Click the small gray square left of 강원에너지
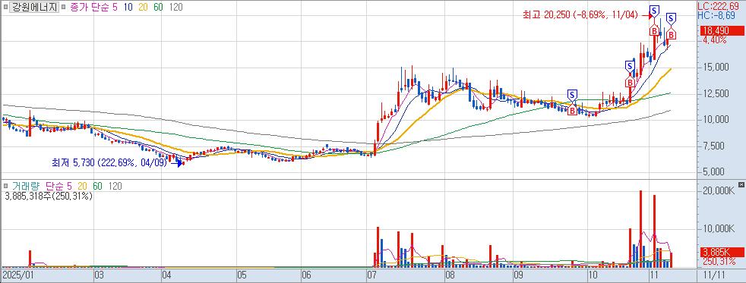 (5, 7)
